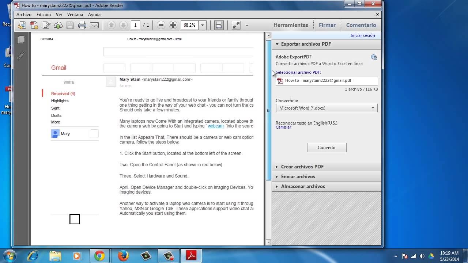This screenshot has width=468, height=263.
Task: Open the Edición menu
Action: click(44, 15)
